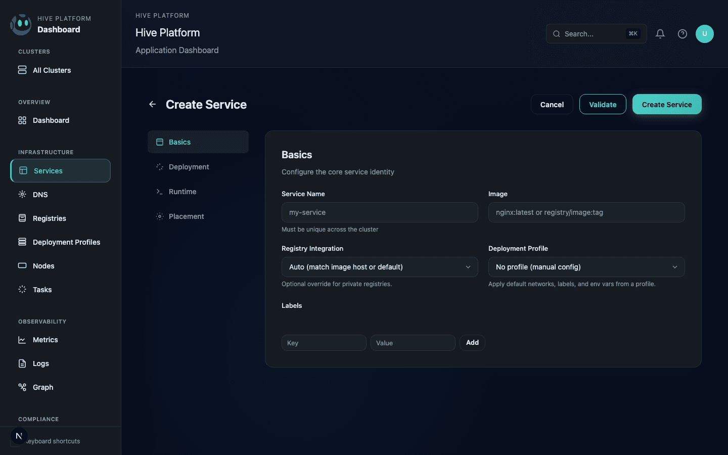Viewport: 728px width, 455px height.
Task: Click the back arrow beside Create Service
Action: pos(152,104)
